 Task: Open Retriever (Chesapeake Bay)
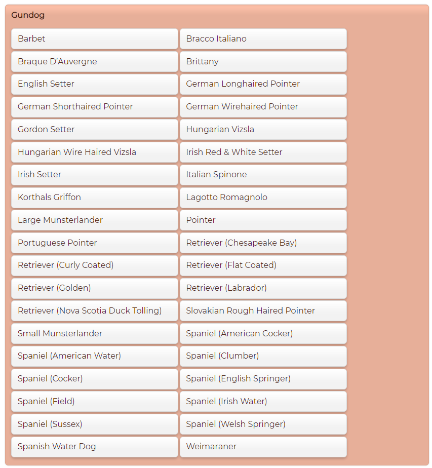point(263,243)
